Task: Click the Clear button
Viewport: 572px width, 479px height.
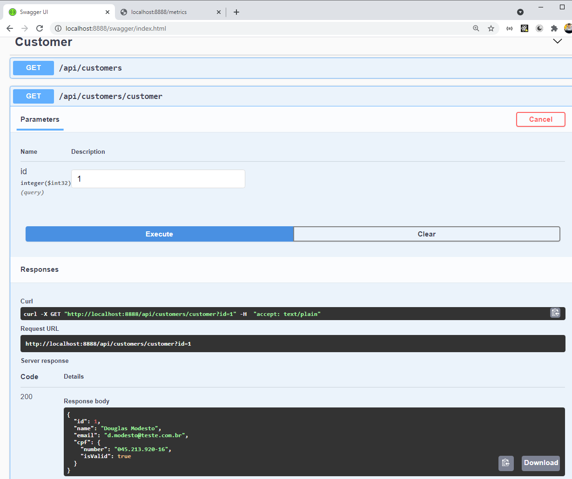Action: pos(427,234)
